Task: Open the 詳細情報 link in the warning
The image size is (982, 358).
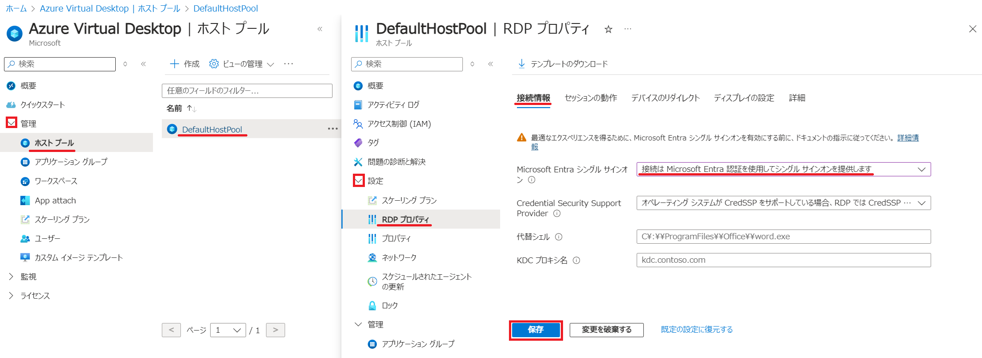Action: point(908,138)
